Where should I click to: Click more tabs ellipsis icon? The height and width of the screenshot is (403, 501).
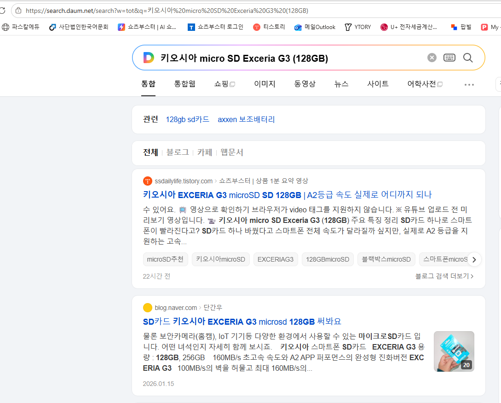pyautogui.click(x=469, y=84)
